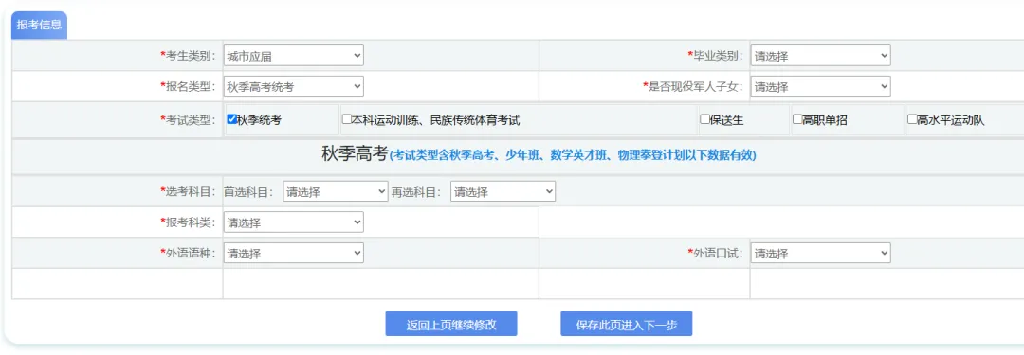Screen dimensions: 1024x355
Task: Check the 本科运动训练、民族传统体育考试 checkbox
Action: [347, 119]
